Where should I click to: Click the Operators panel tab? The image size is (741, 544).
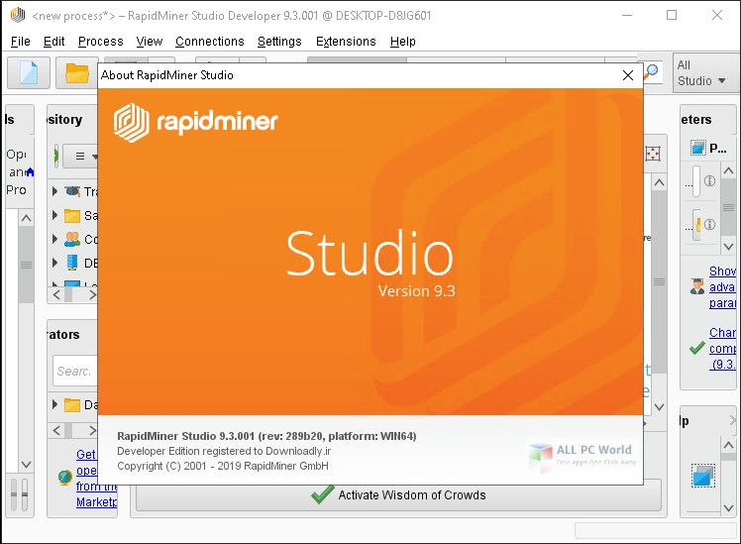click(63, 335)
